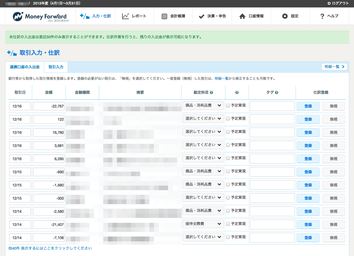The image size is (354, 256).
Task: Click 無視 for the -22,767 row
Action: click(333, 106)
